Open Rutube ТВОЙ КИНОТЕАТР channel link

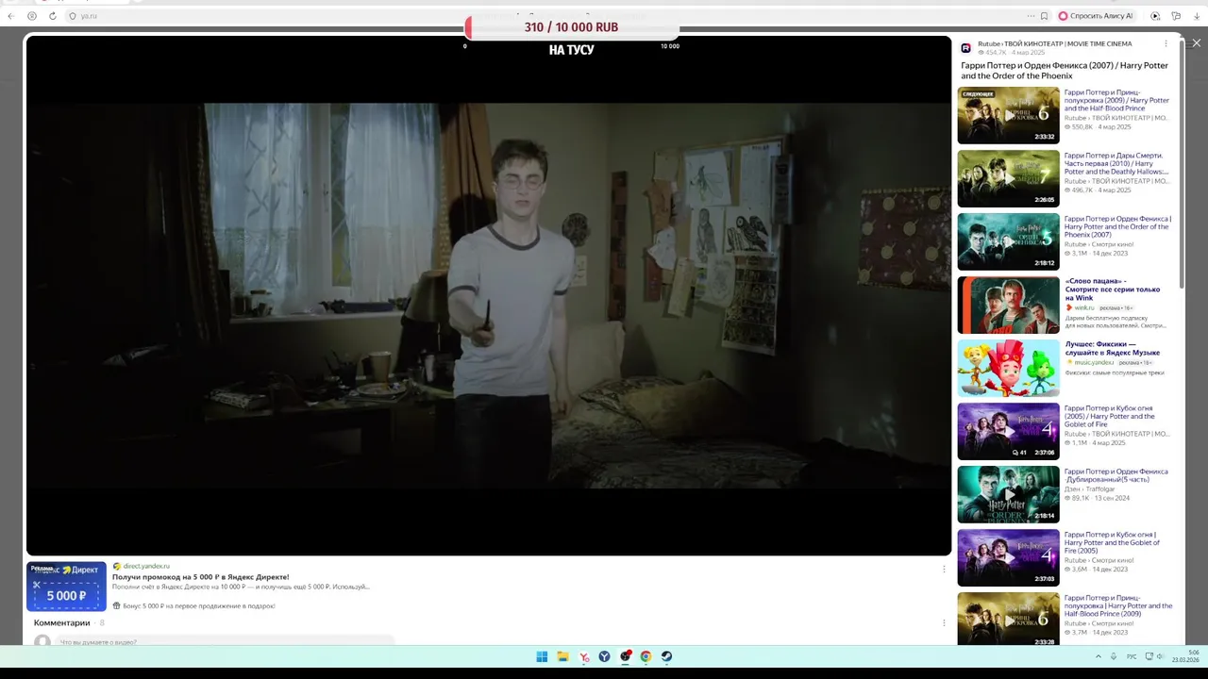[1054, 44]
